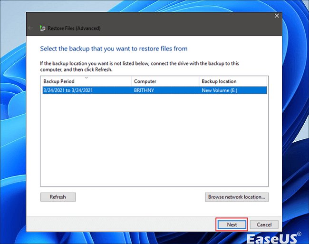Screen dimensions: 309x244
Task: Click the Backup location column header
Action: tap(233, 81)
